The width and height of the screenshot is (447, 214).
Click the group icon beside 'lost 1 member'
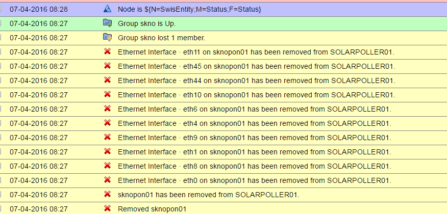[x=107, y=37]
